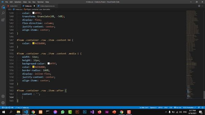This screenshot has width=205, height=115.
Task: Open the Run menu
Action: (x=34, y=2)
